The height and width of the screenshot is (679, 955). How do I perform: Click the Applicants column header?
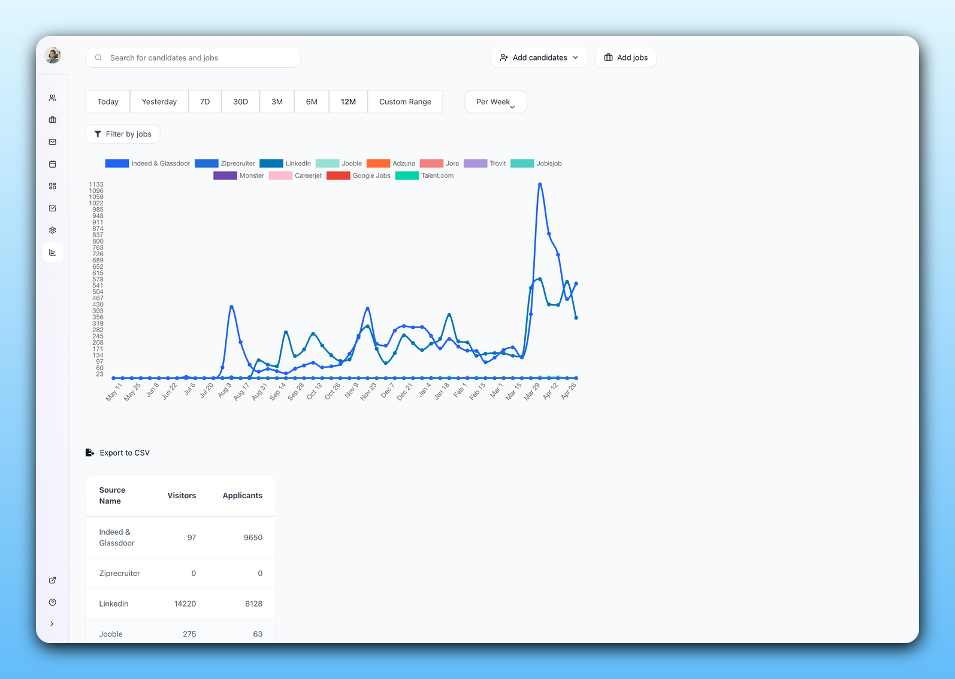pyautogui.click(x=243, y=496)
